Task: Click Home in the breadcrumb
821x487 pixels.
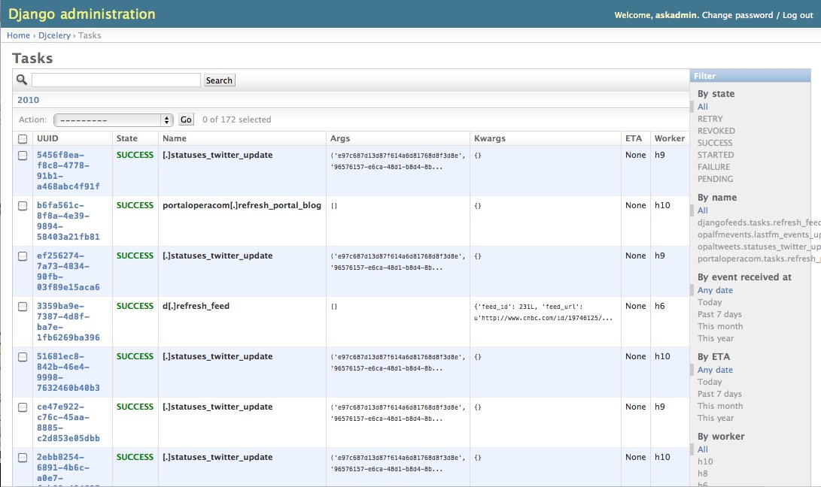Action: click(18, 35)
